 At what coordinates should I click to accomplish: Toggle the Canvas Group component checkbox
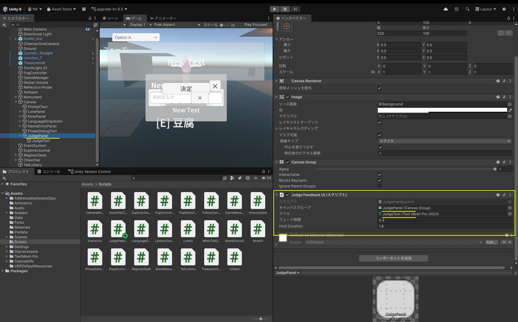point(288,162)
